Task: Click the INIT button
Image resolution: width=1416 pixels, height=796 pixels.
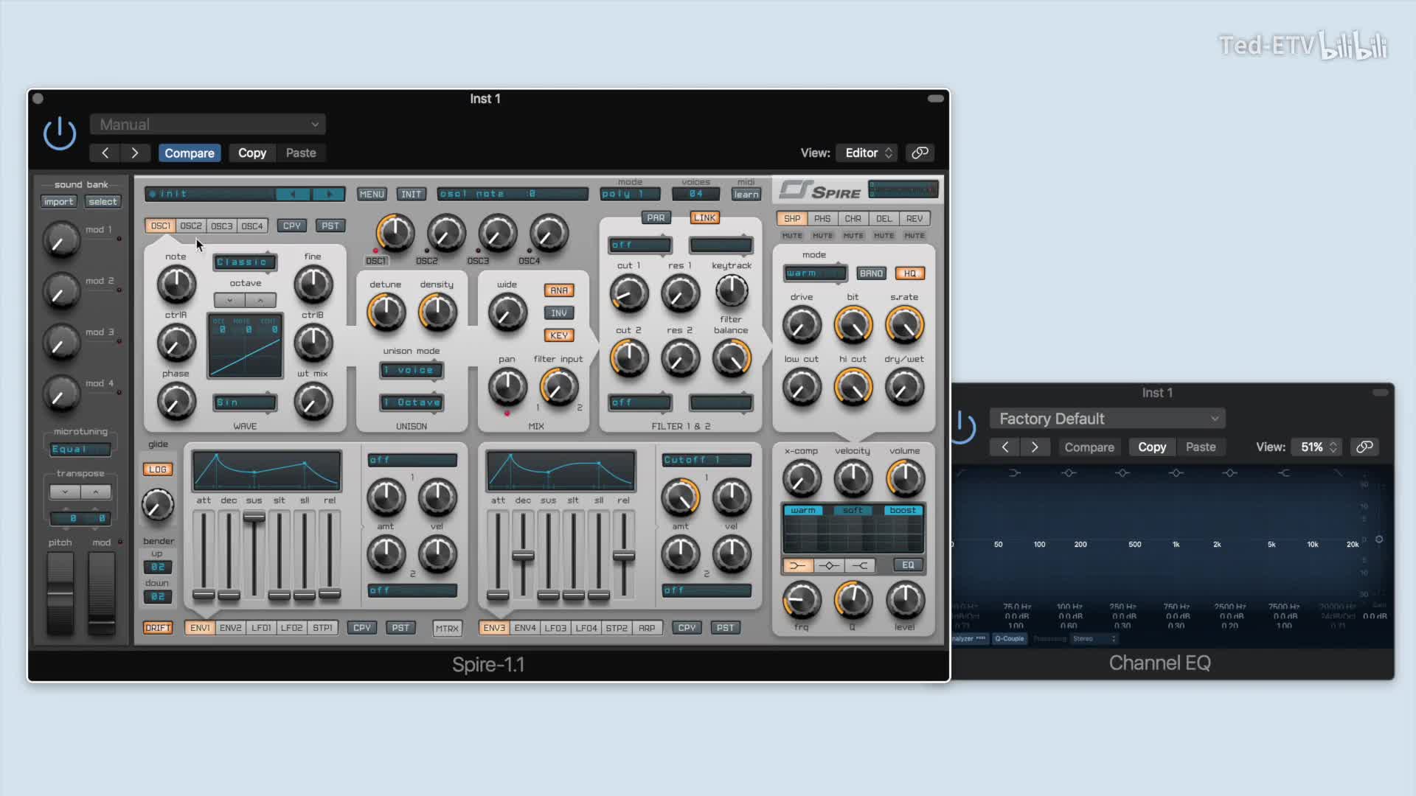Action: click(x=412, y=194)
